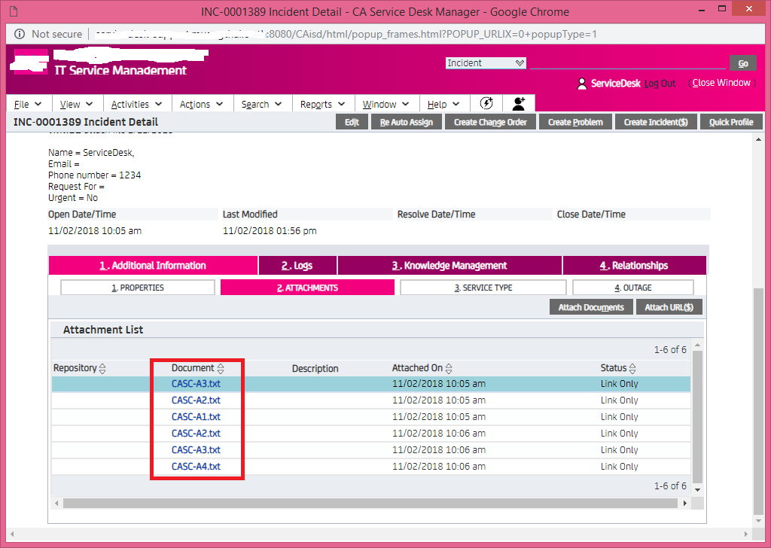Open CASC-A3.txt attached at 10:06 am

coord(196,450)
